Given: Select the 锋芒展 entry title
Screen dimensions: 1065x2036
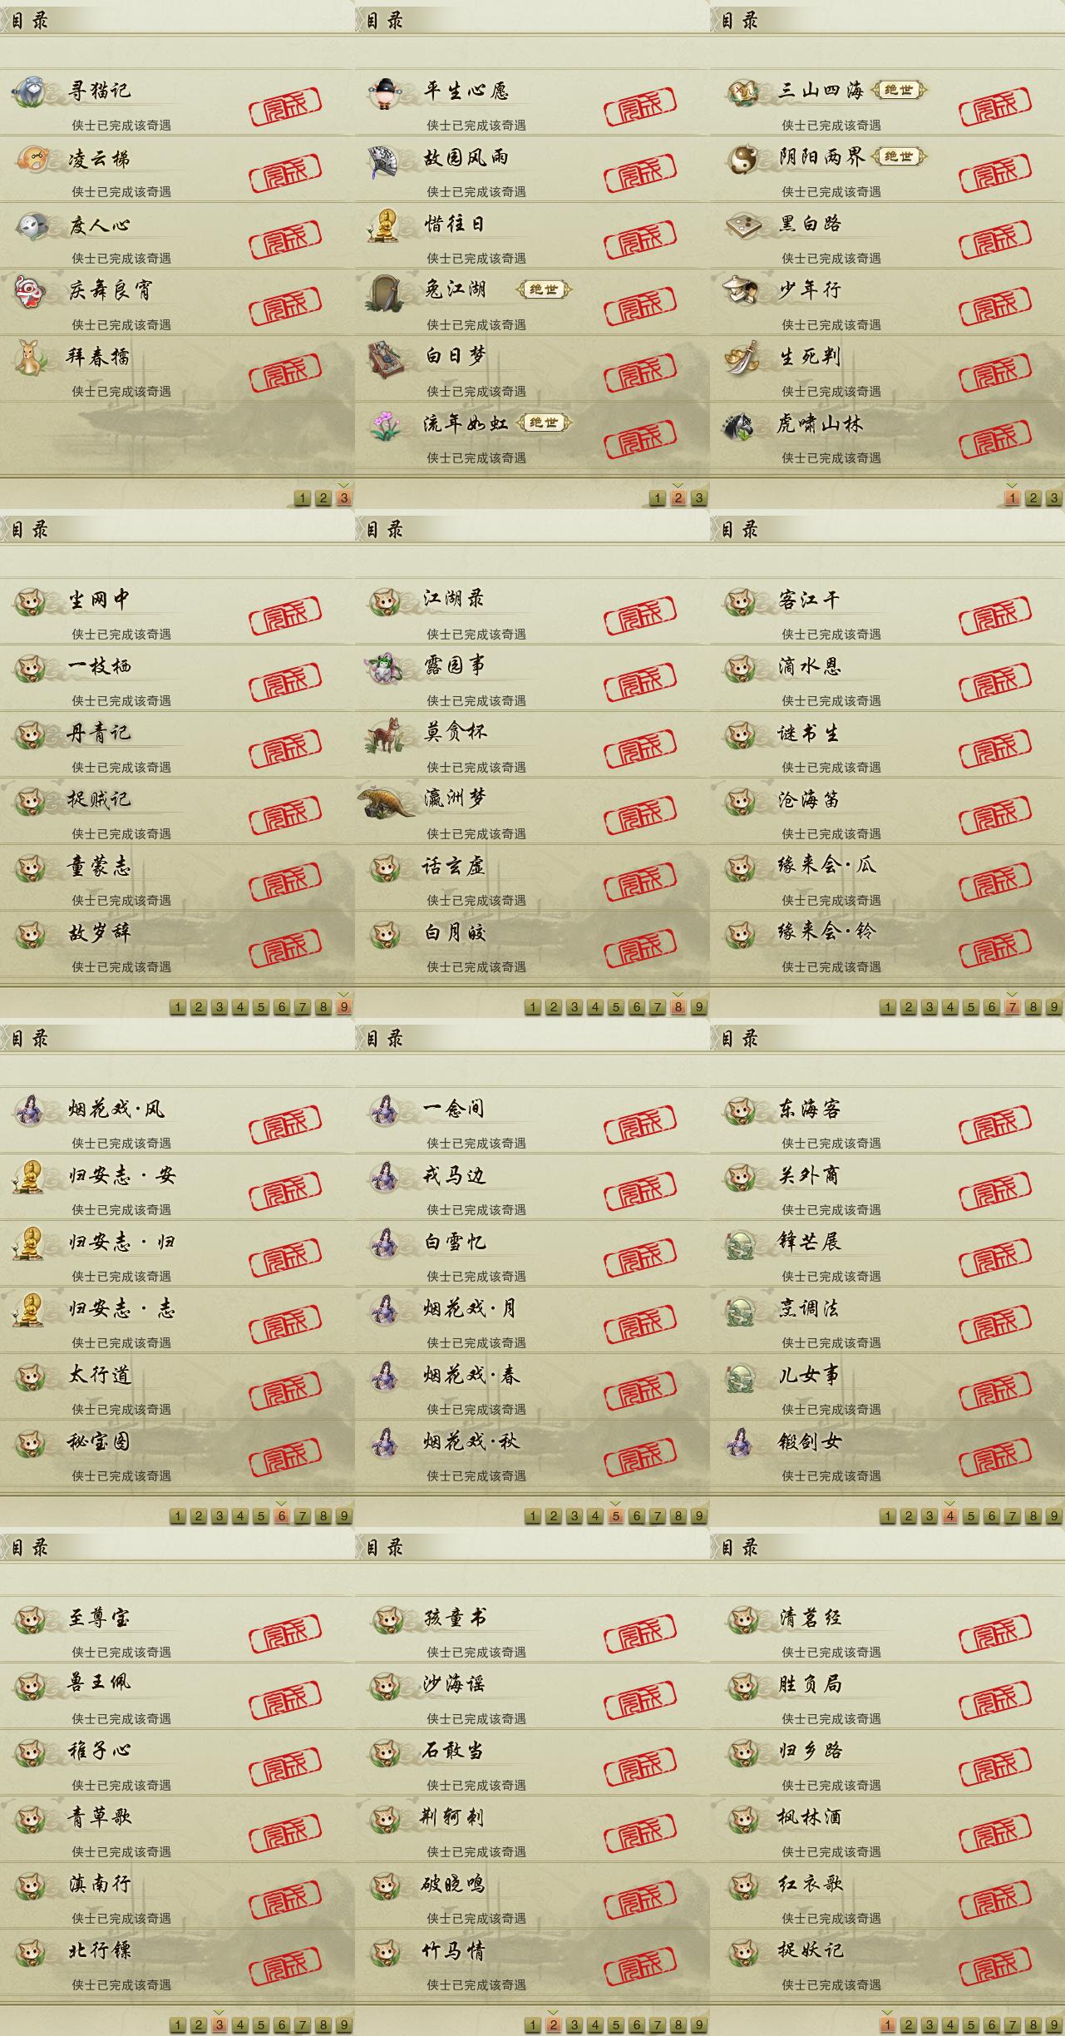Looking at the screenshot, I should point(809,1242).
